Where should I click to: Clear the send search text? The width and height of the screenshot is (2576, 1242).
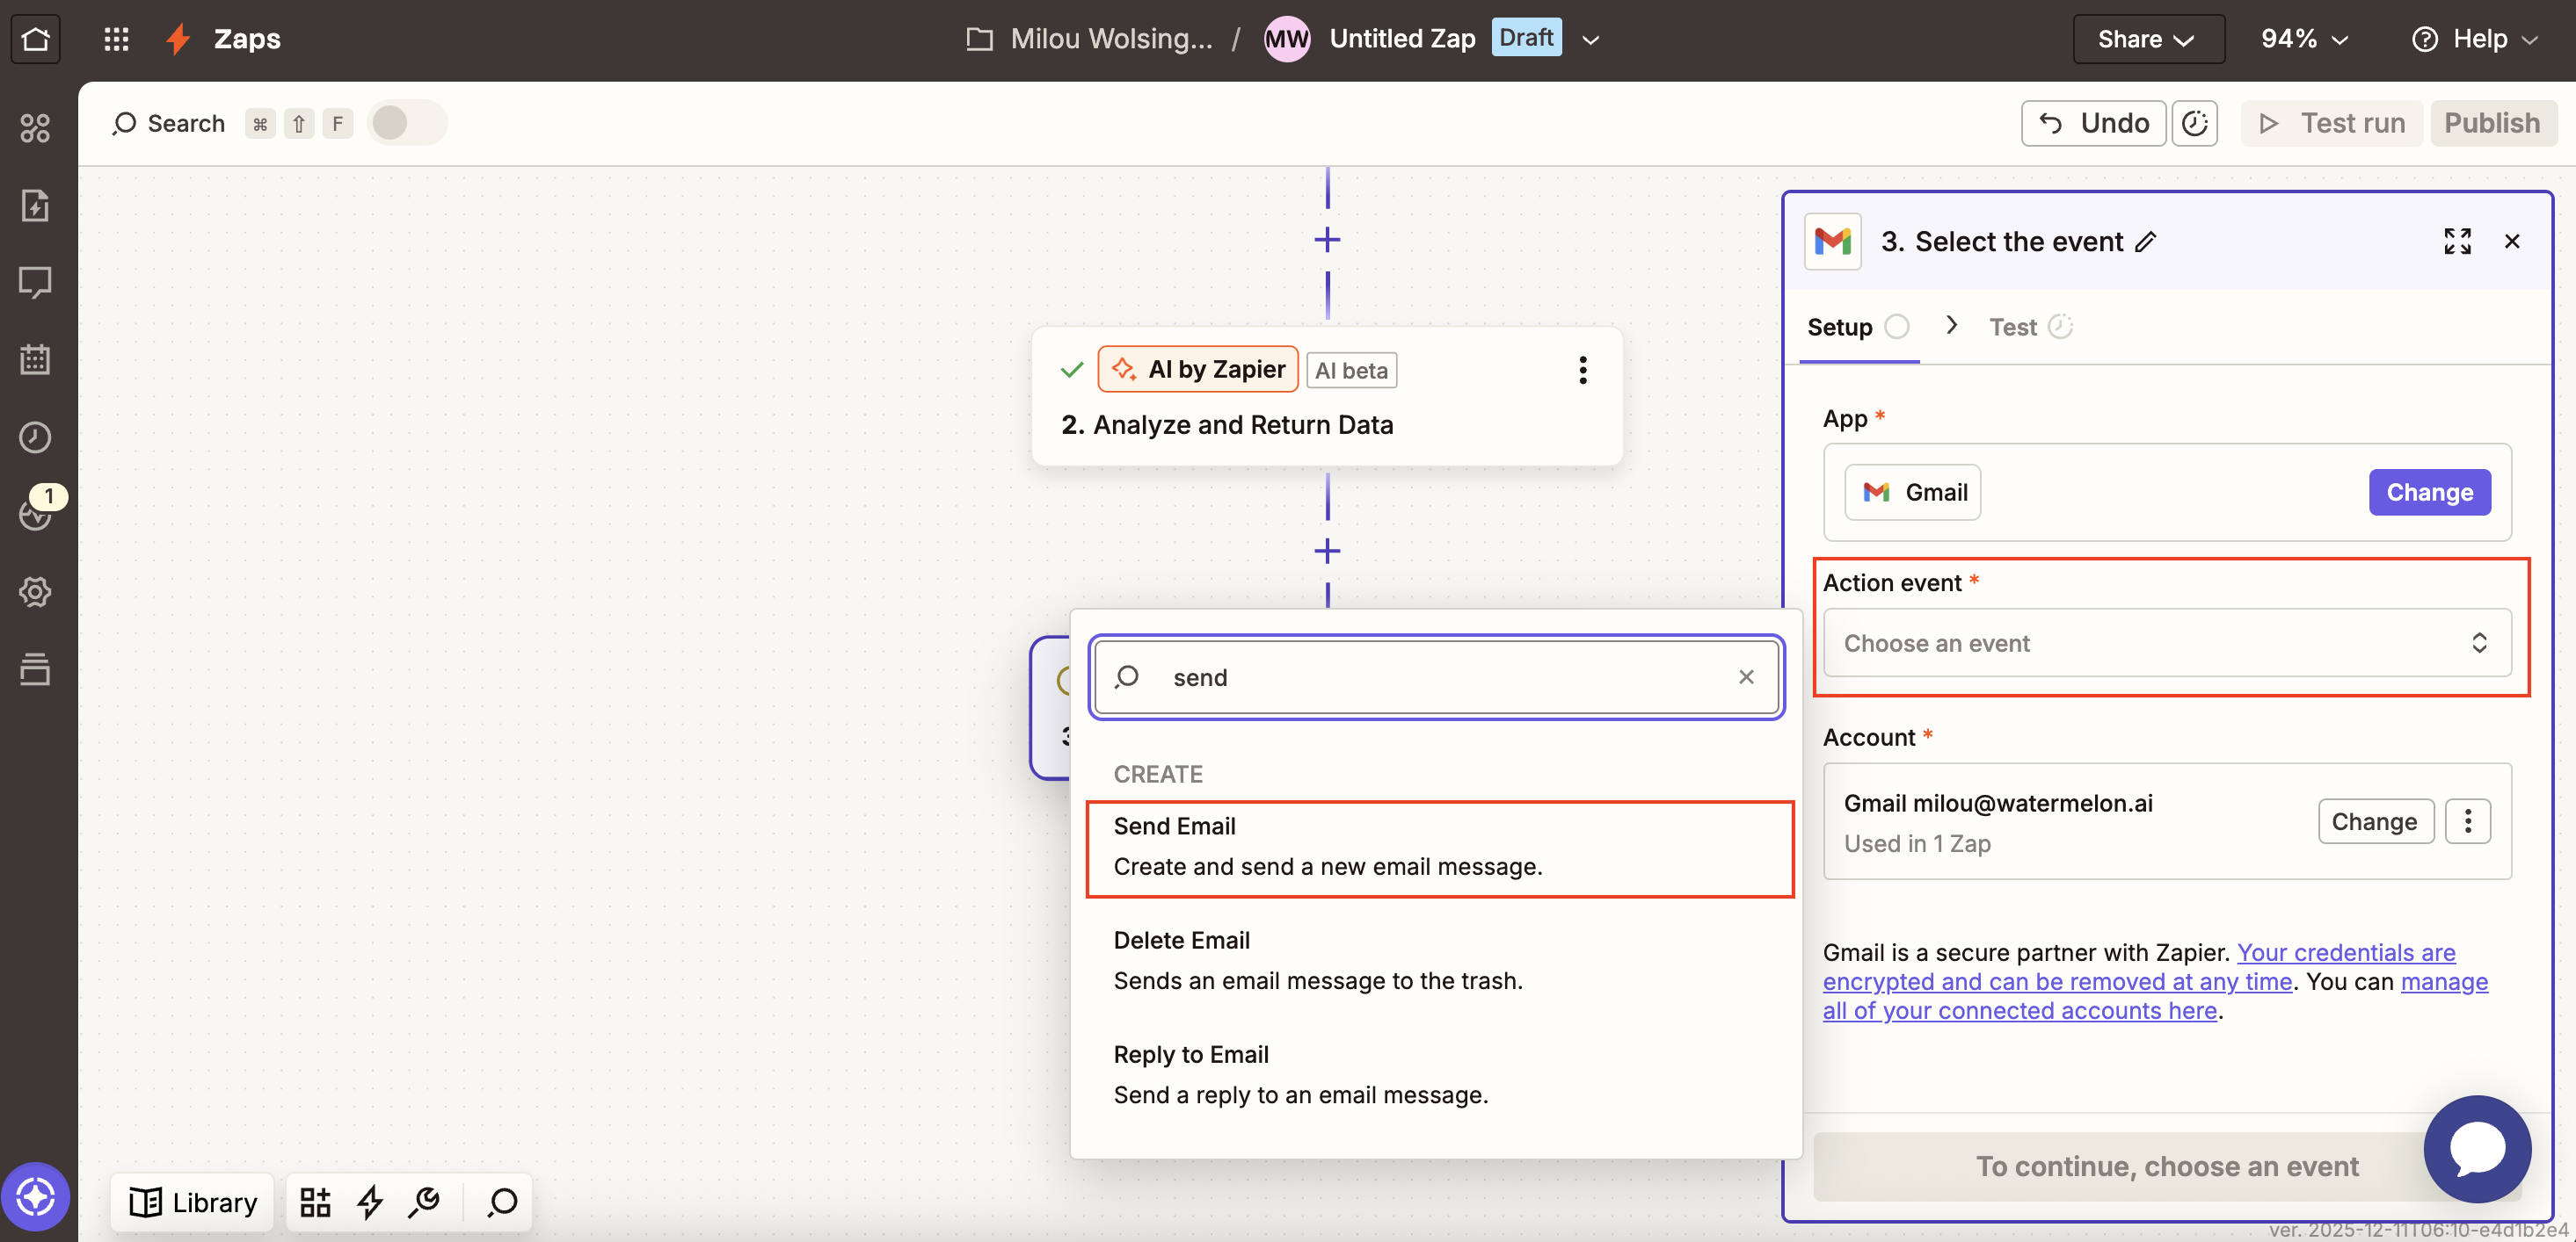[x=1746, y=676]
